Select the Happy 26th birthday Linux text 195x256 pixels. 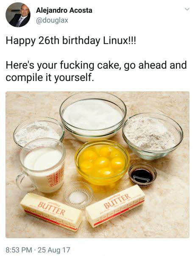click(70, 41)
